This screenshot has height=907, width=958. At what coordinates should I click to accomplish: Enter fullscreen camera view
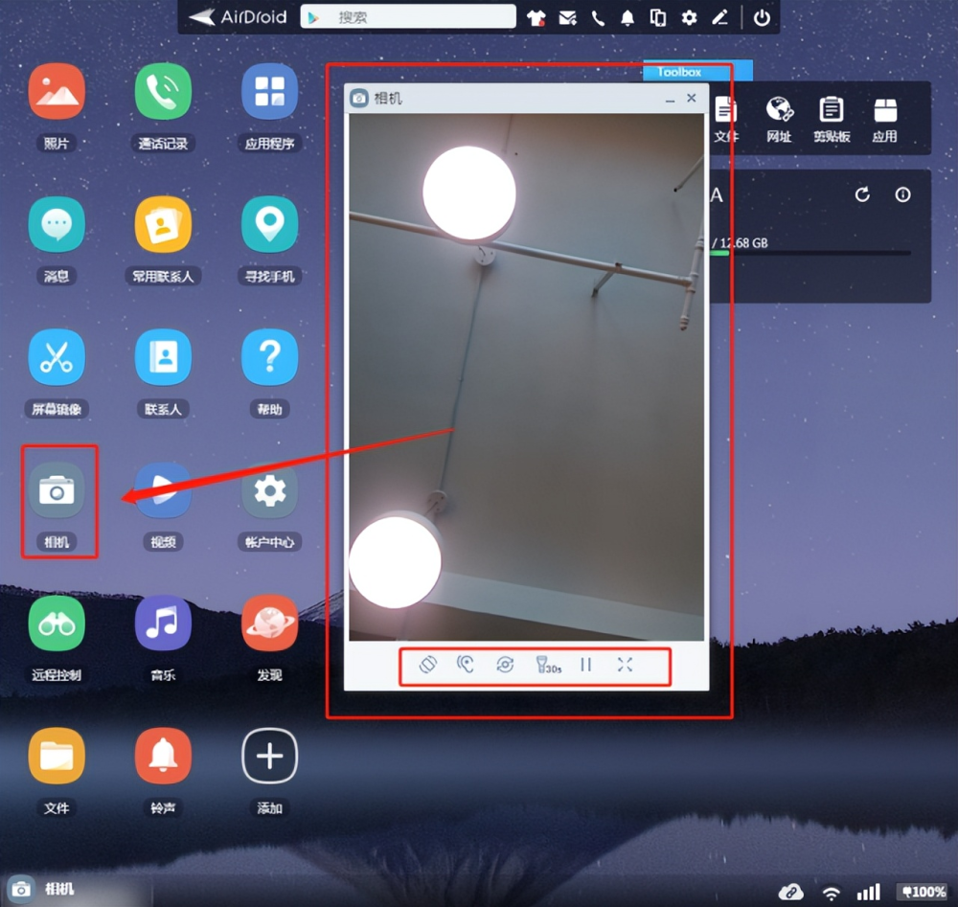click(625, 665)
